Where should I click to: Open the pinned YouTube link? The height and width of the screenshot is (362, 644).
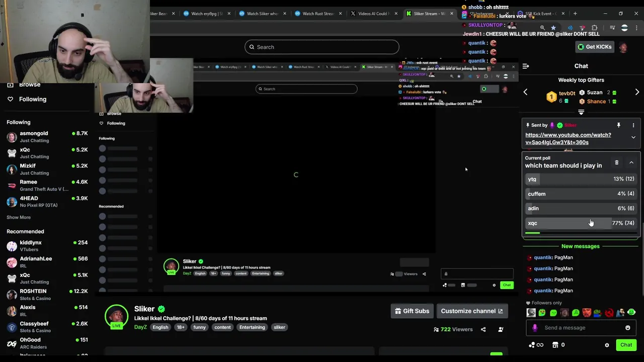568,139
